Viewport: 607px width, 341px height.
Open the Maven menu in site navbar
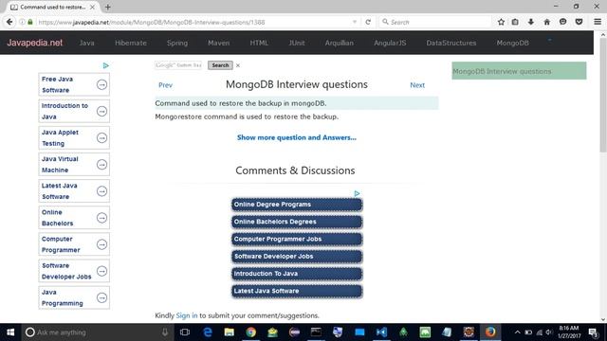[x=219, y=43]
